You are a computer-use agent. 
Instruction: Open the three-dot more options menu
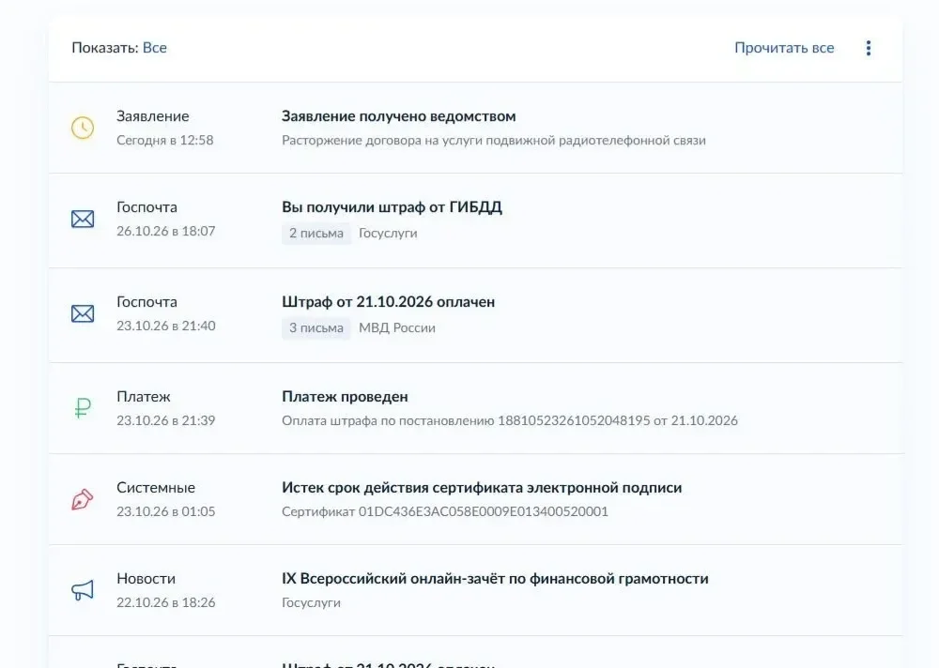tap(869, 48)
